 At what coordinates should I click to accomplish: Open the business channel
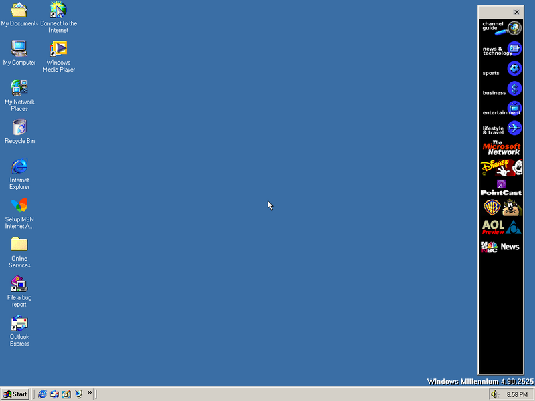click(x=501, y=89)
